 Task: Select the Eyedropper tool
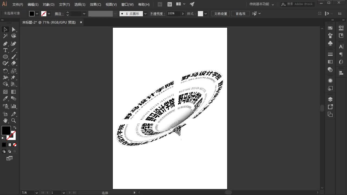click(5, 98)
